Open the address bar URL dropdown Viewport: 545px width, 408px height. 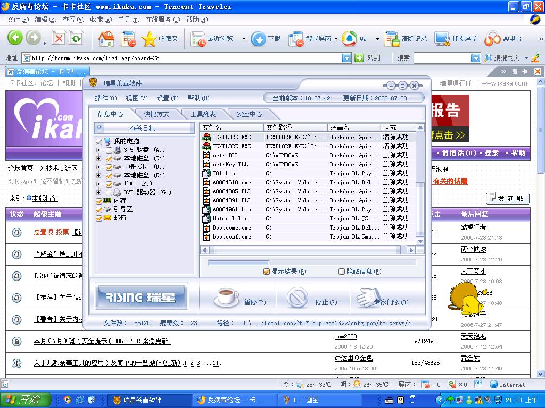tap(346, 58)
